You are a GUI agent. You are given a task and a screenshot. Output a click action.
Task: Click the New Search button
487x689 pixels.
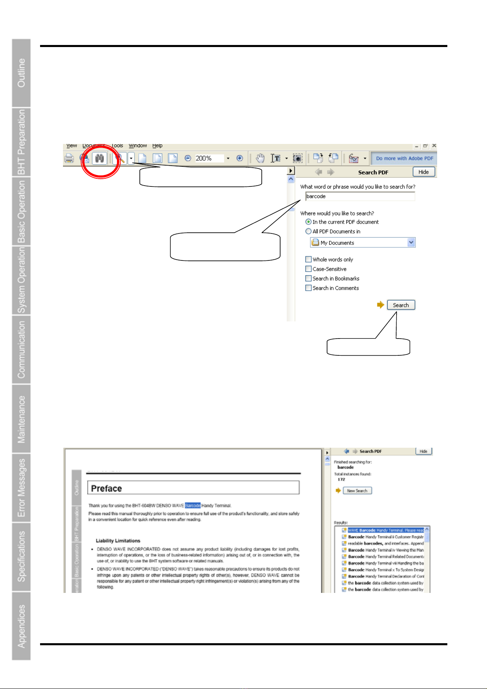tap(357, 491)
